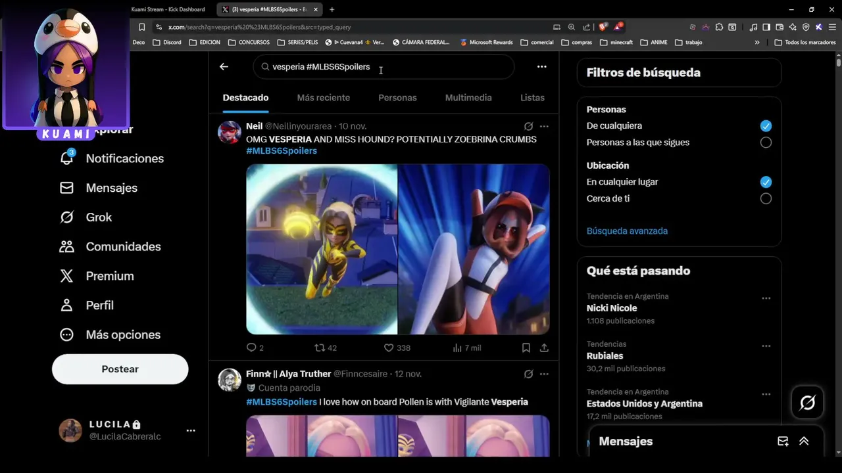Open more menu on Neil's post
The width and height of the screenshot is (842, 473).
point(544,126)
